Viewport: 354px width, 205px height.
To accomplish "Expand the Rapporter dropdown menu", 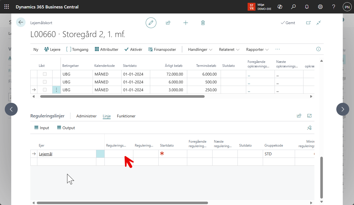I will [x=257, y=49].
